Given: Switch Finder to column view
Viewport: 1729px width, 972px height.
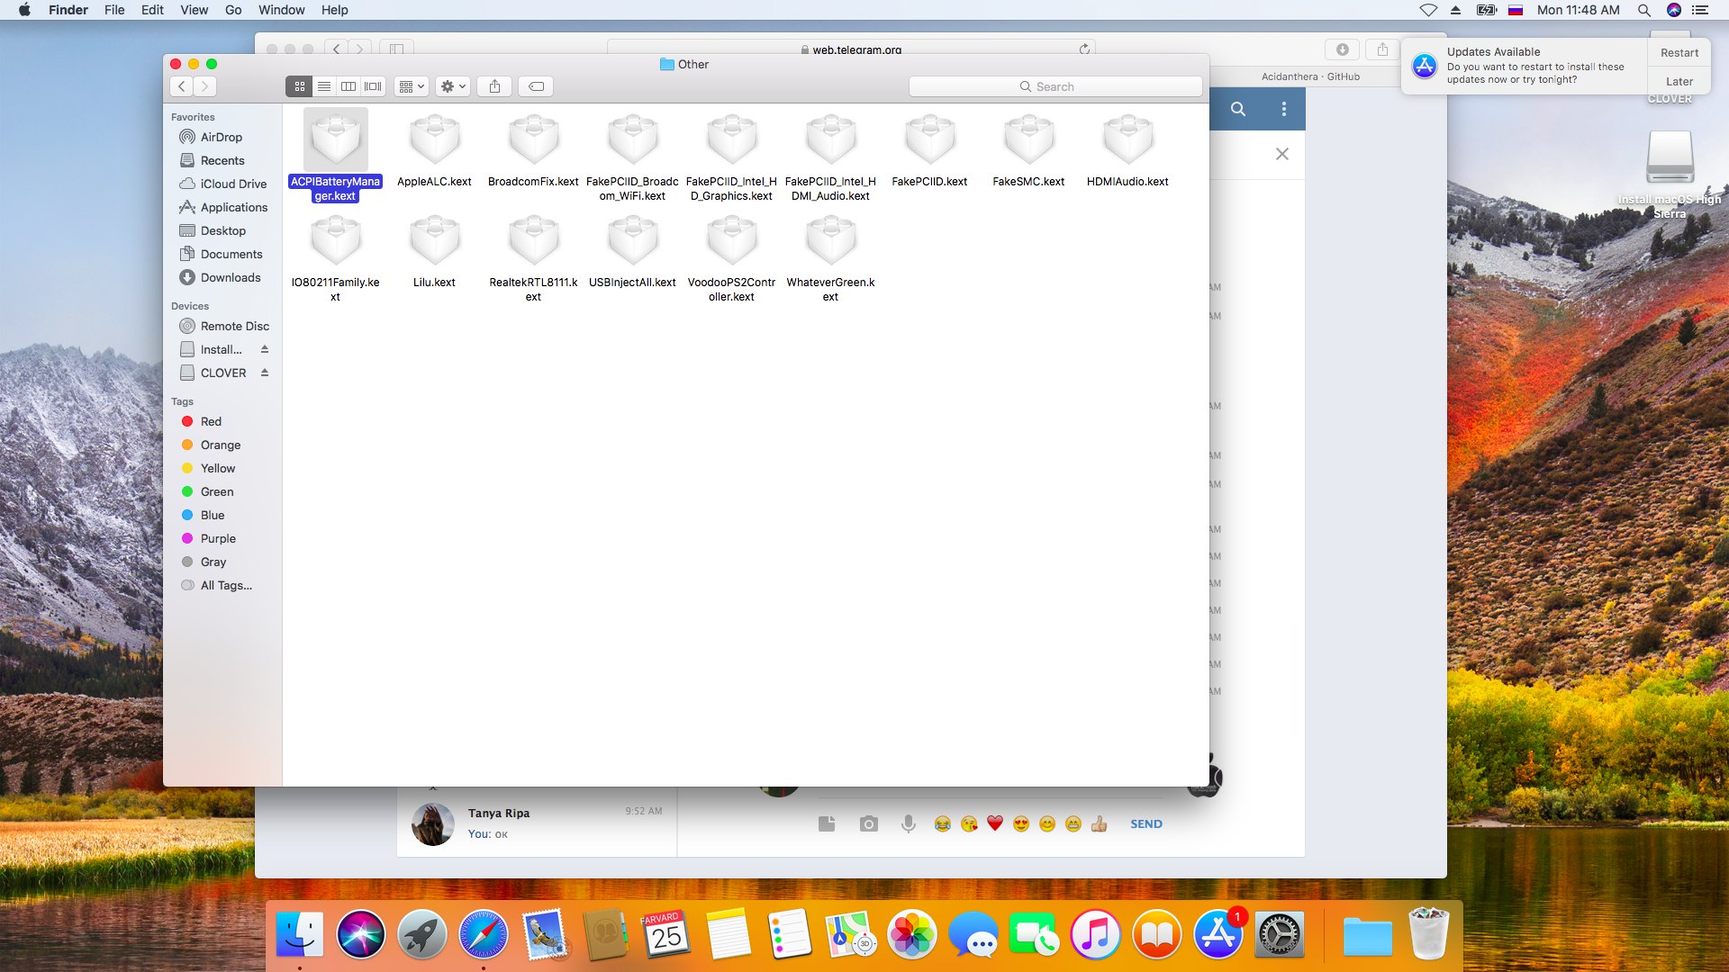Looking at the screenshot, I should [349, 86].
